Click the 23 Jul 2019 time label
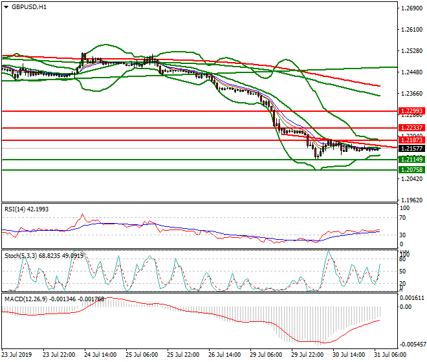 (x=17, y=355)
